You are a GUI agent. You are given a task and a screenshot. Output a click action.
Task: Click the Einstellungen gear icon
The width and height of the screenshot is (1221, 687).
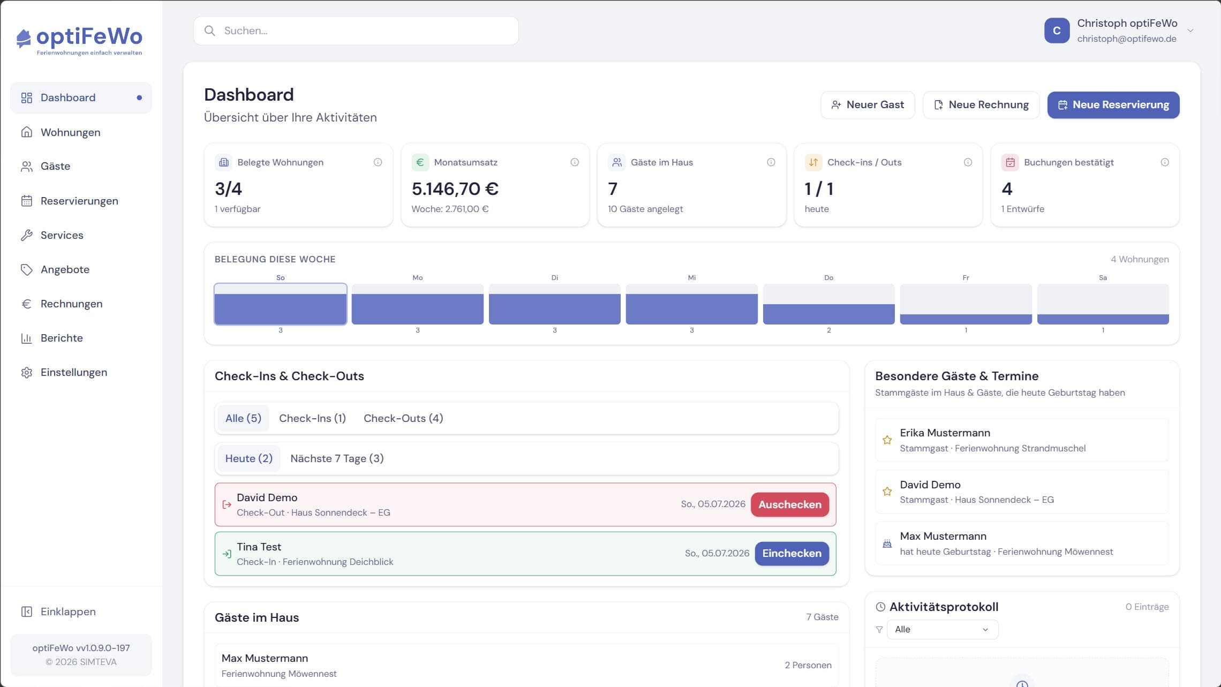[27, 372]
